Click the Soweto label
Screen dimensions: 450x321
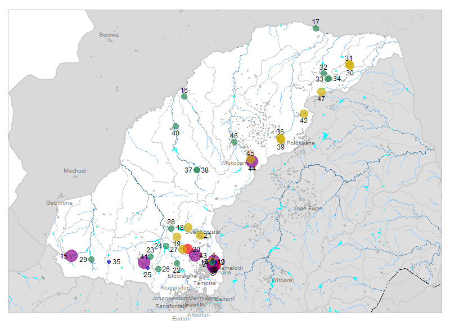(x=195, y=304)
